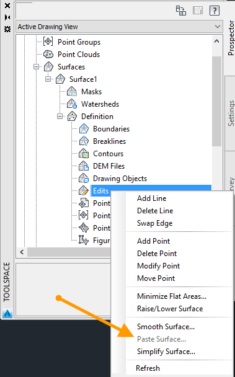Choose Move Point menu entry
The height and width of the screenshot is (377, 235).
[x=156, y=278]
